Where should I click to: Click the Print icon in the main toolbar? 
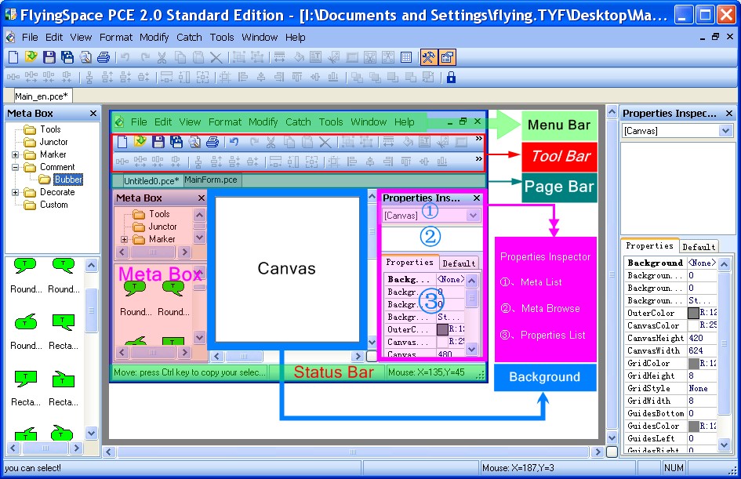(x=104, y=58)
